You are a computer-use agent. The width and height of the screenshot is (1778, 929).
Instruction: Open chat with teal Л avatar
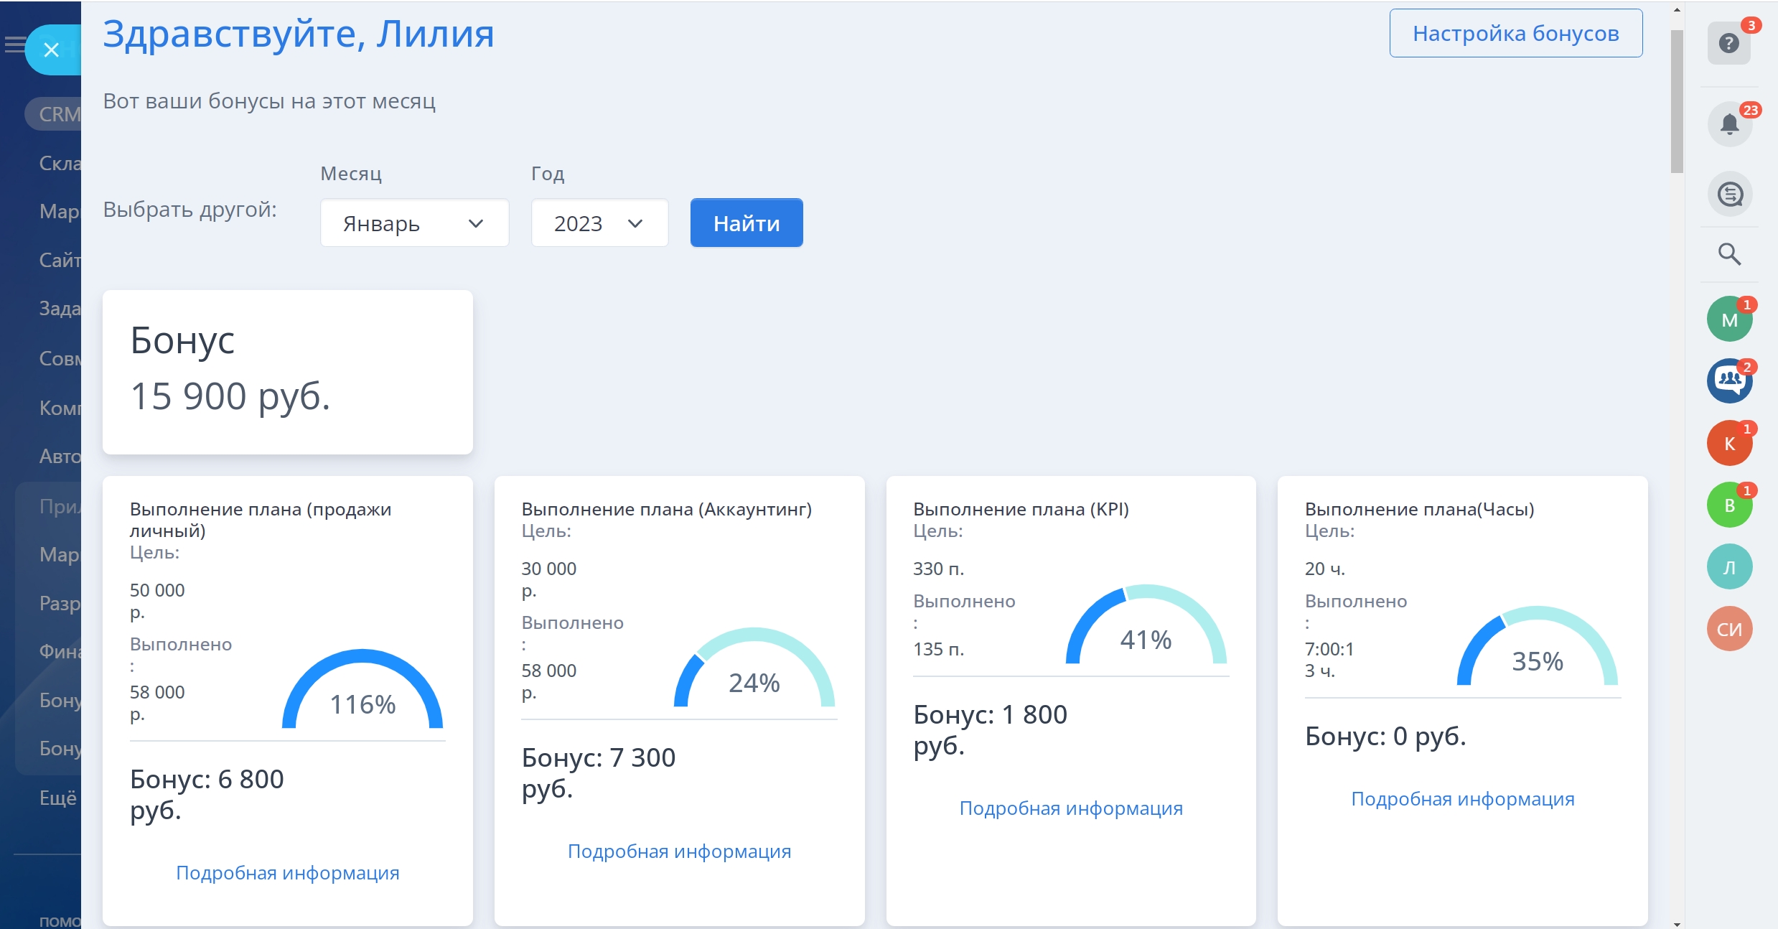pyautogui.click(x=1729, y=567)
